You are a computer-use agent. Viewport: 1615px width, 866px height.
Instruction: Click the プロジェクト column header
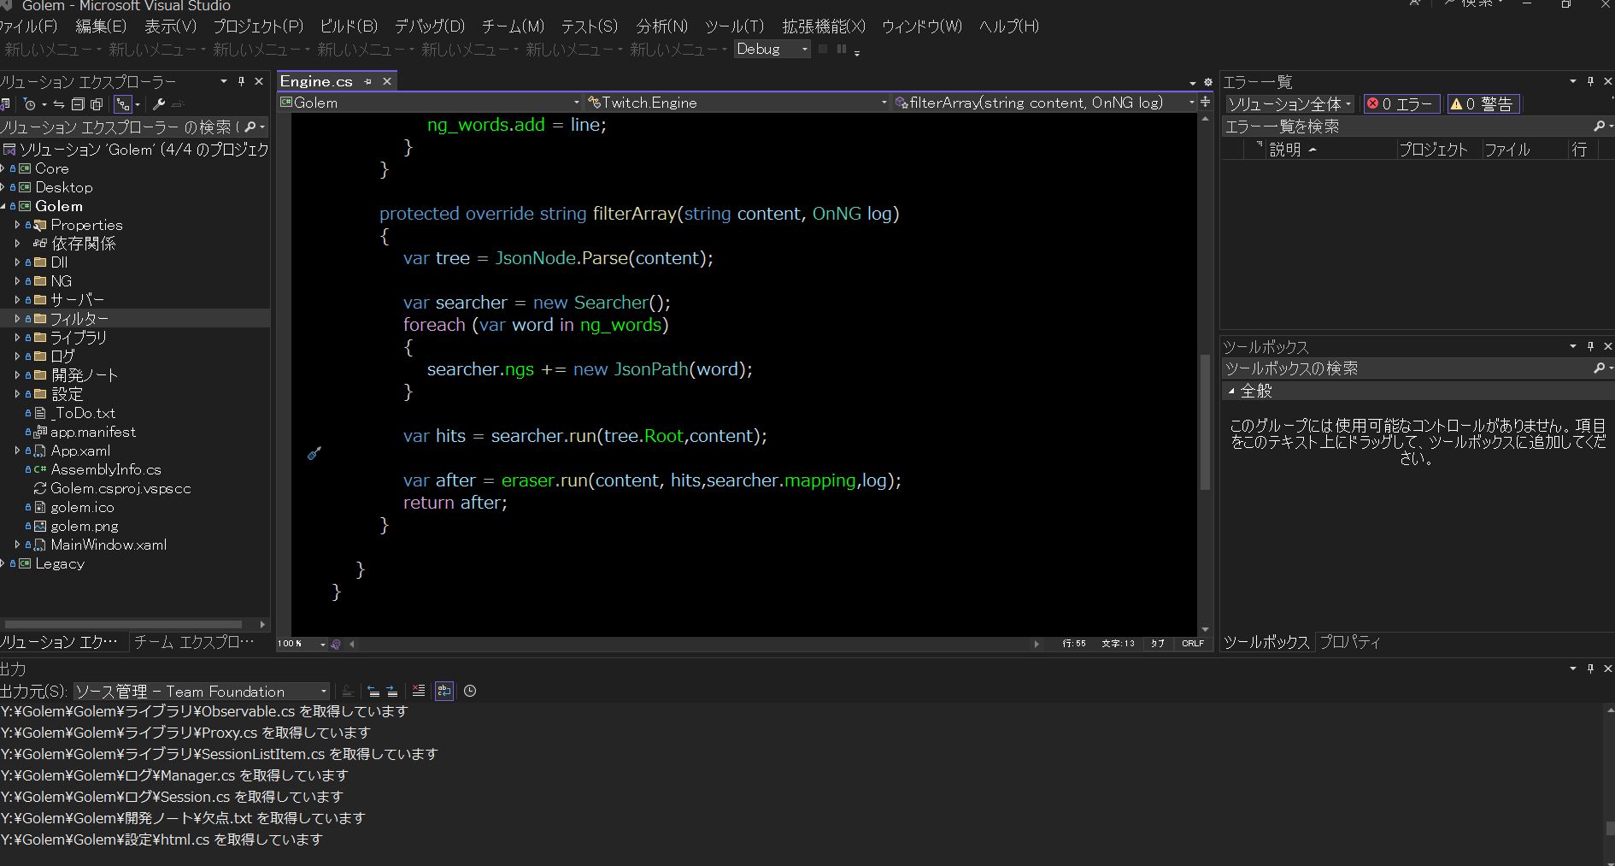point(1439,150)
